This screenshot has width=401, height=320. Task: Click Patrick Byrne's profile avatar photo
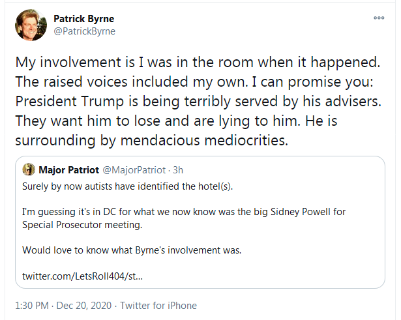coord(30,25)
